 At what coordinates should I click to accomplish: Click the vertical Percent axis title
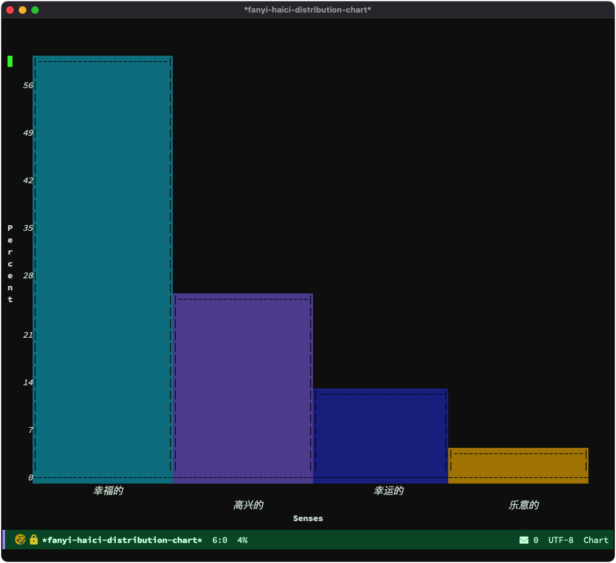10,263
